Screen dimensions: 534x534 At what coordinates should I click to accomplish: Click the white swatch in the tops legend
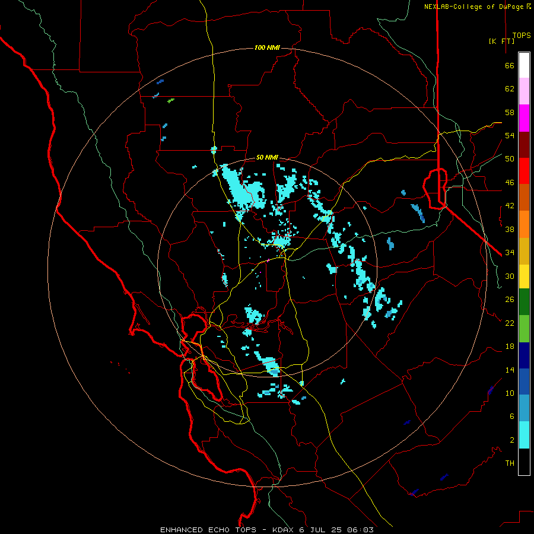click(524, 65)
